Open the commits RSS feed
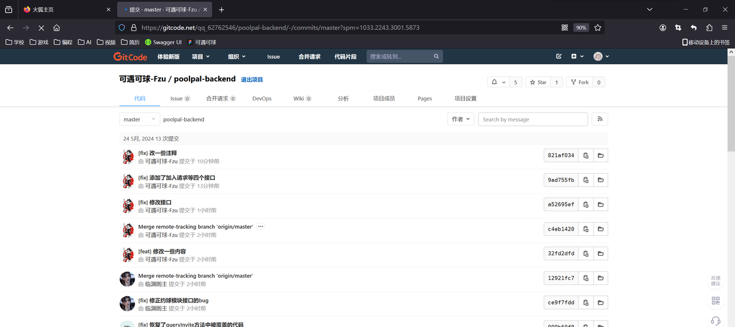The image size is (735, 327). tap(600, 119)
